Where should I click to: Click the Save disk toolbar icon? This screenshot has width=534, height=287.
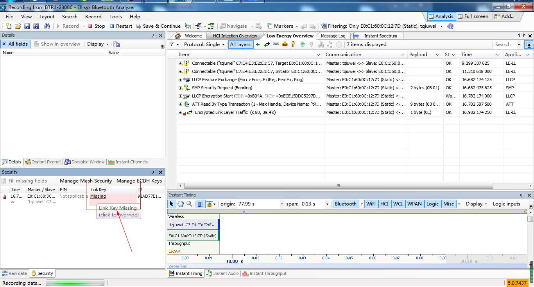coord(27,26)
